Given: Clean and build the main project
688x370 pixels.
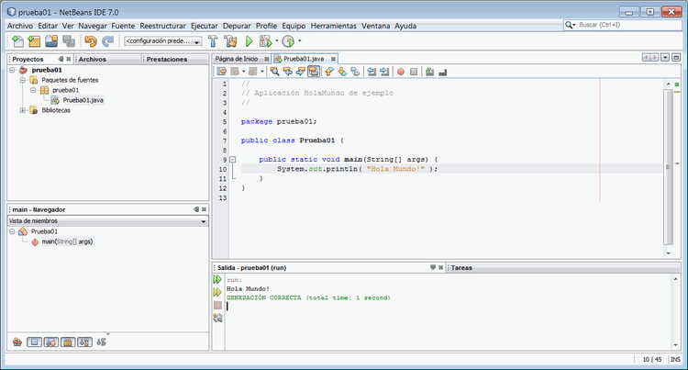Looking at the screenshot, I should 230,41.
